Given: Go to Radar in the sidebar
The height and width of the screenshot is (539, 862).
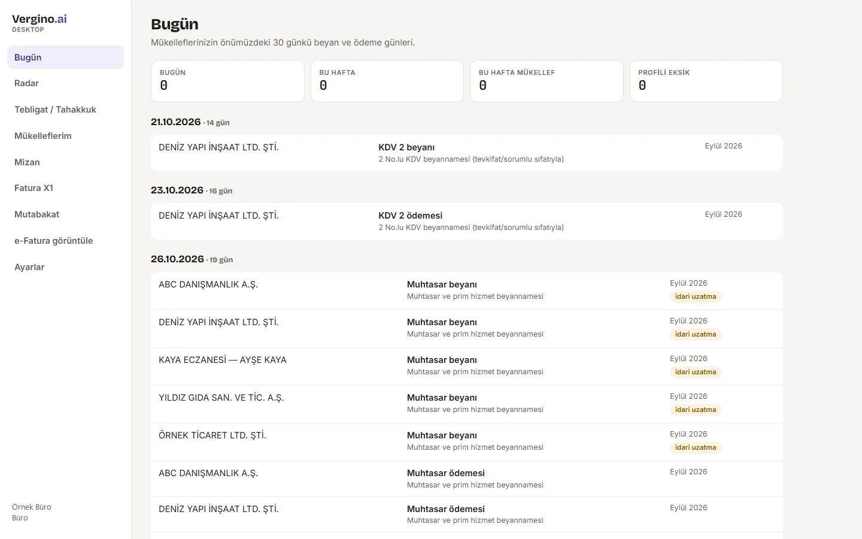Looking at the screenshot, I should 65,83.
